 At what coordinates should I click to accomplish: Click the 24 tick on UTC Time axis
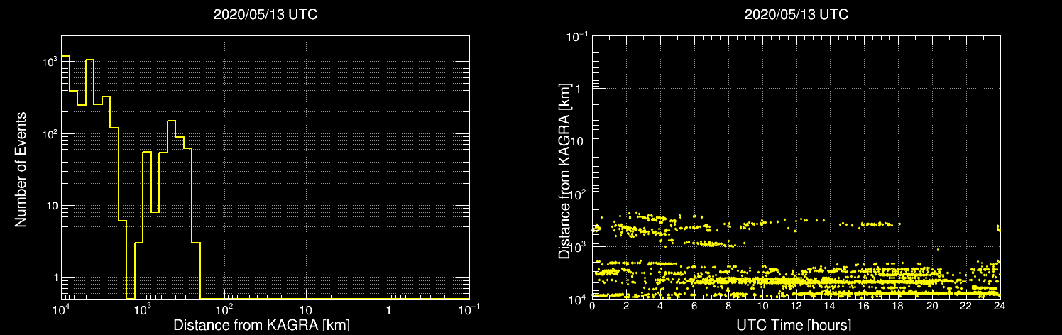1000,307
